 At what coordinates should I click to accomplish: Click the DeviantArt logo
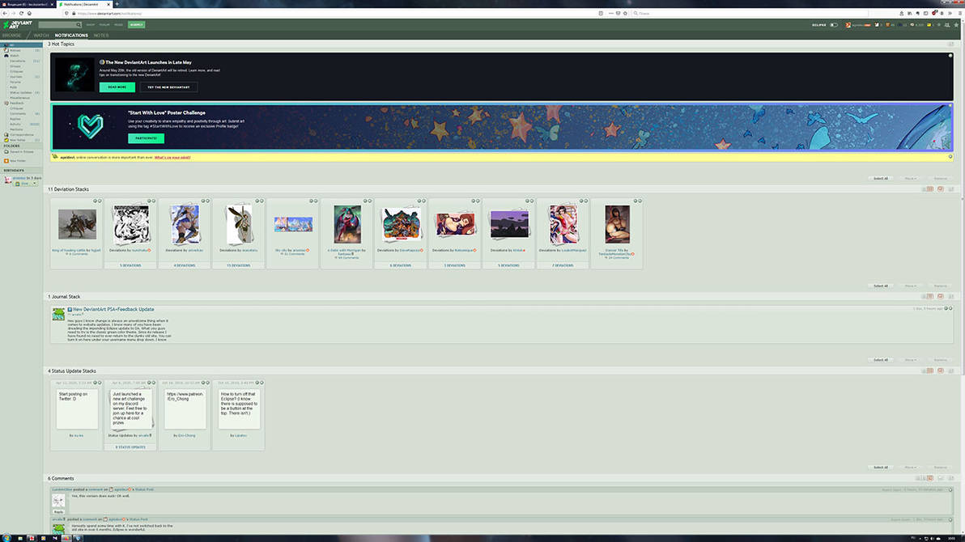pyautogui.click(x=18, y=24)
